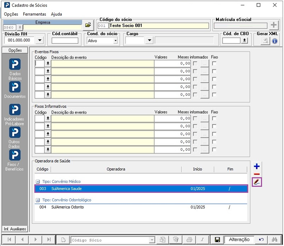Image resolution: width=284 pixels, height=246 pixels.
Task: Edit selected health operator with pencil icon
Action: tap(257, 182)
